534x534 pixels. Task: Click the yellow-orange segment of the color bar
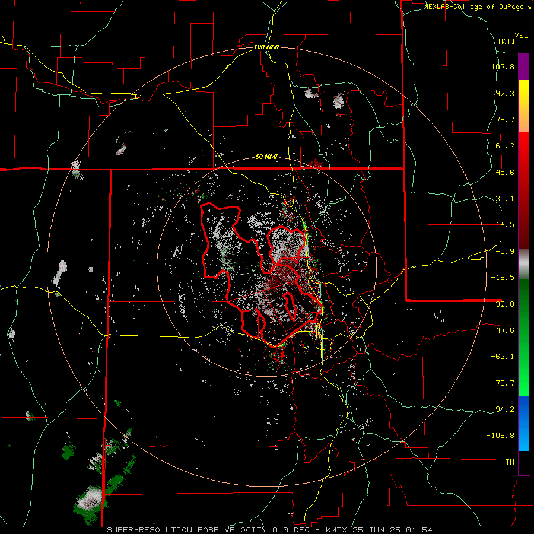pos(524,106)
